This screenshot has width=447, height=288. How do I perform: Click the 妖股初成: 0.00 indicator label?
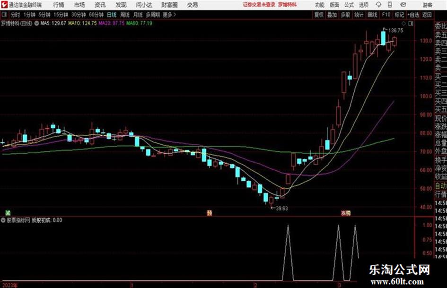pos(47,220)
